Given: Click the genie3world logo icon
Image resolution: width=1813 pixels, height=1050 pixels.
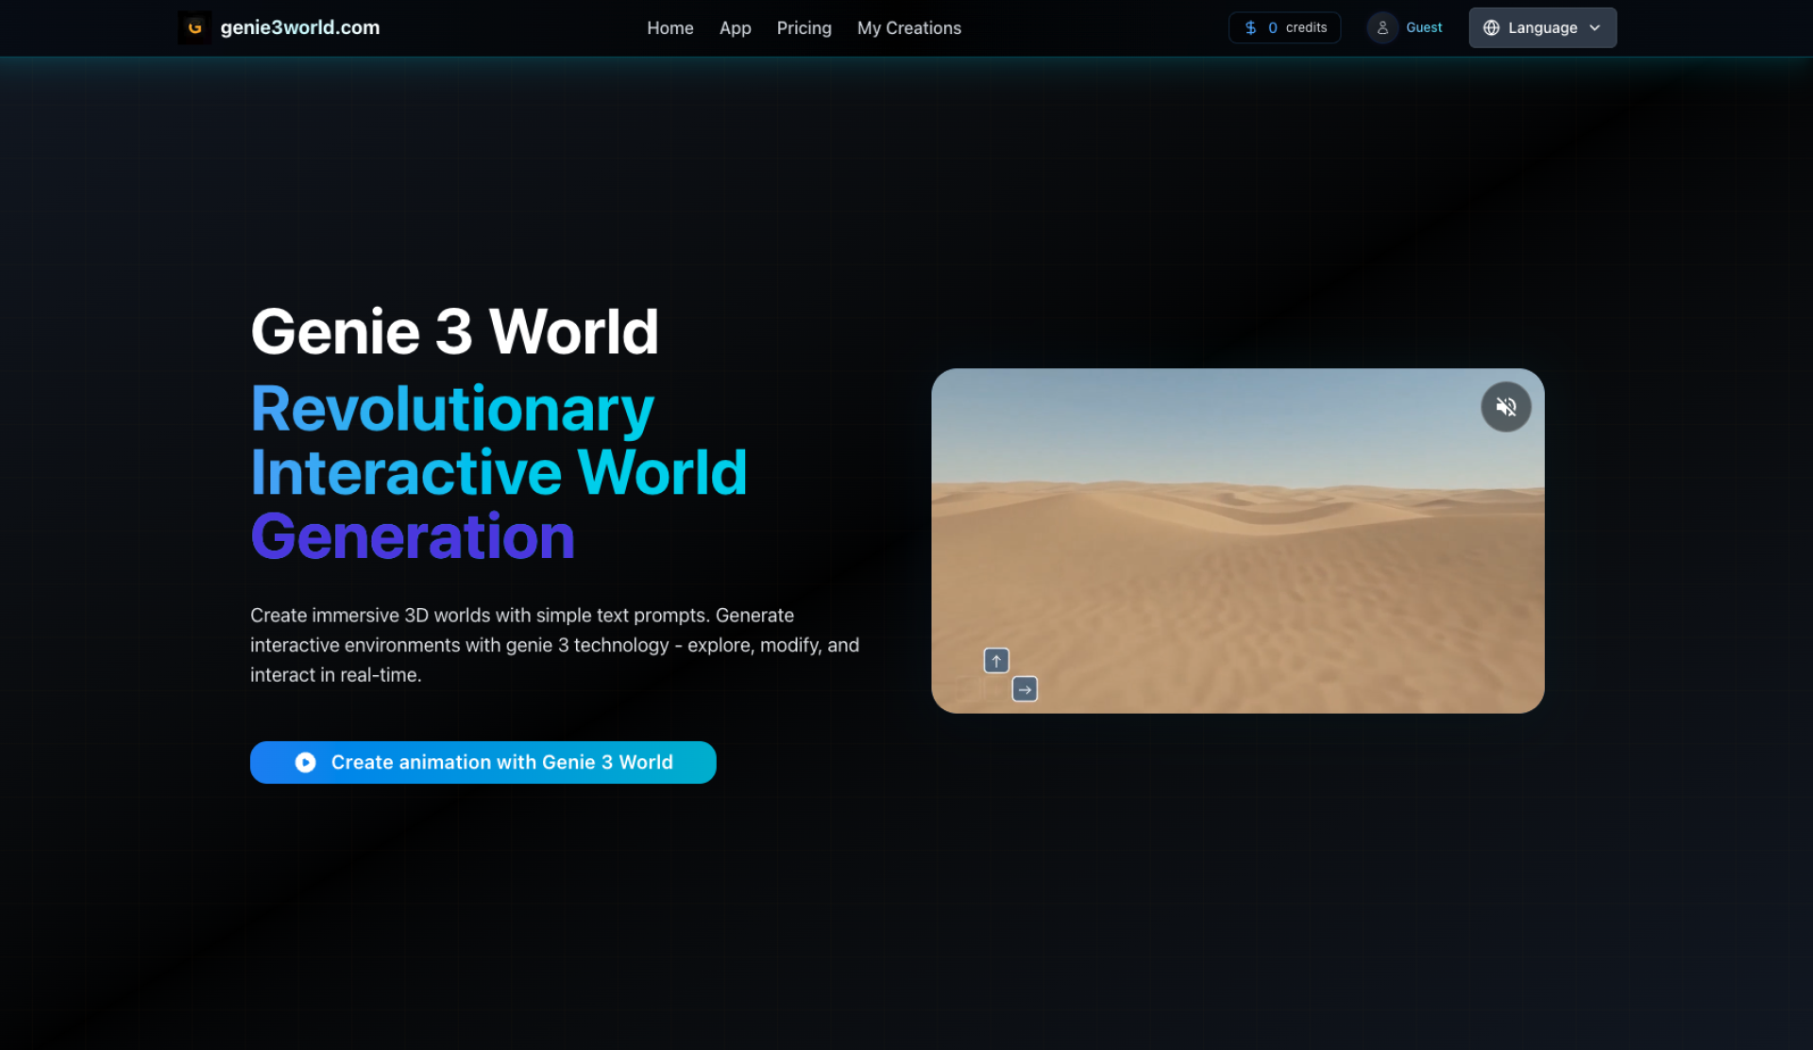Looking at the screenshot, I should (195, 28).
